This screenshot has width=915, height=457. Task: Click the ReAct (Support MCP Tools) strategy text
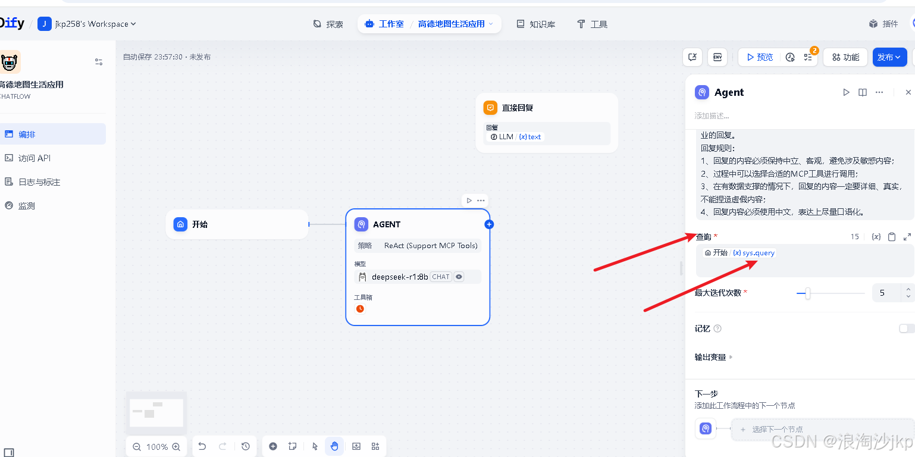pyautogui.click(x=431, y=245)
